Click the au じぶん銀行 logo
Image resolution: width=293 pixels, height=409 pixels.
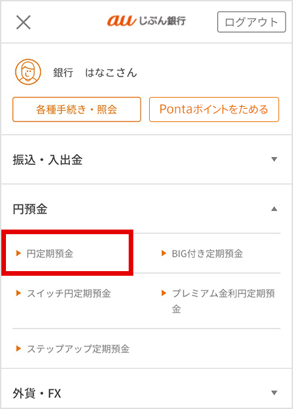pyautogui.click(x=146, y=20)
